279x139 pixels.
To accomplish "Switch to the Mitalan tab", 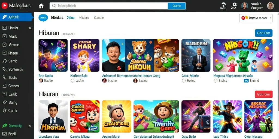I will 84,18.
